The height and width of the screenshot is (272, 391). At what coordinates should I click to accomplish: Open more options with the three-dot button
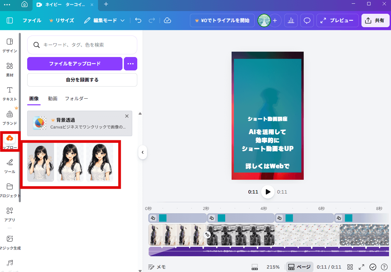130,64
